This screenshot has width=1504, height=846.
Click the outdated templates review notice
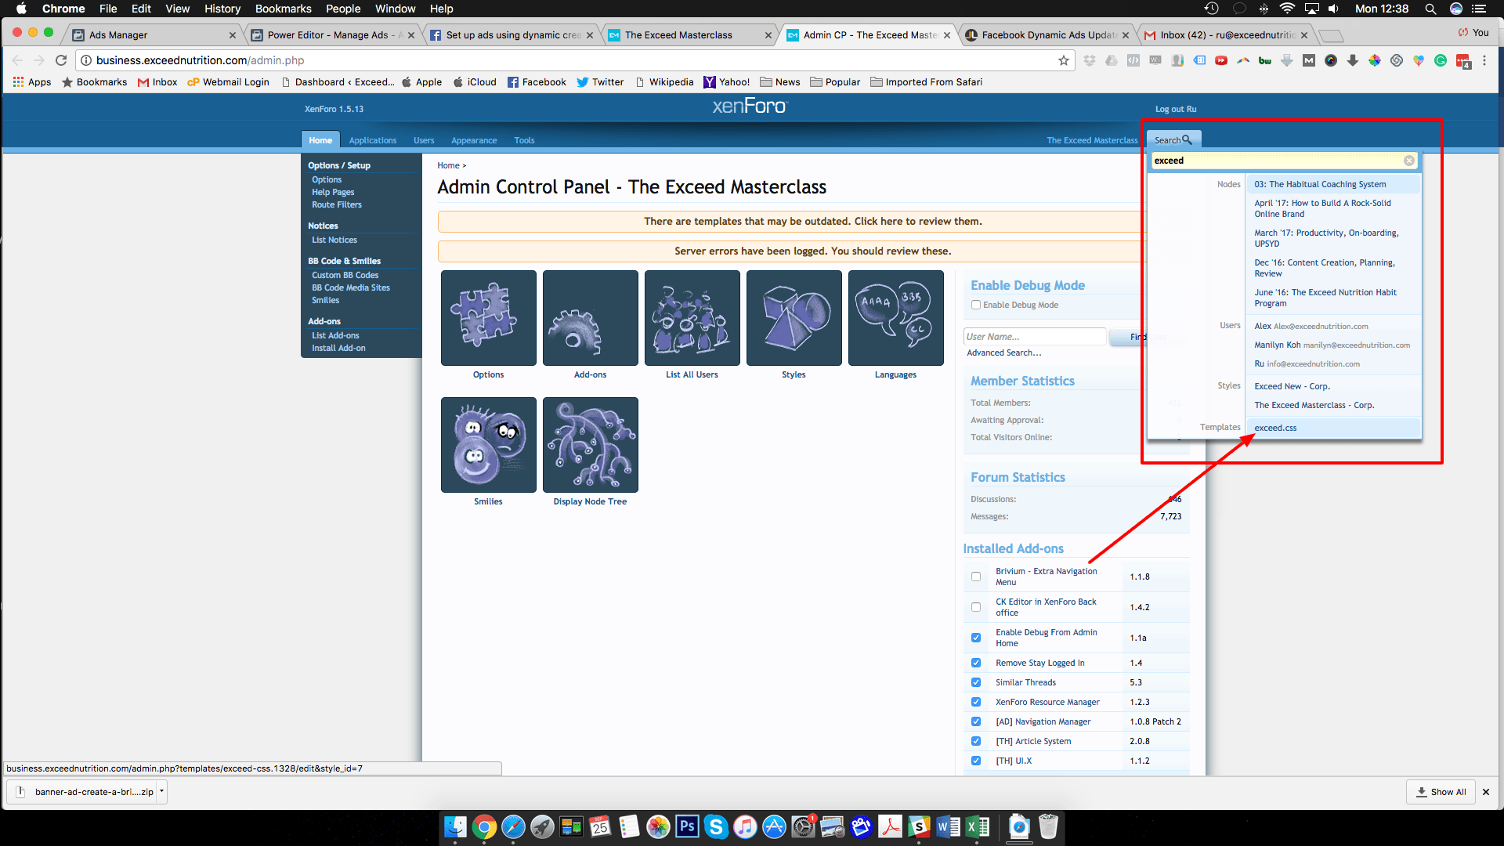[812, 222]
